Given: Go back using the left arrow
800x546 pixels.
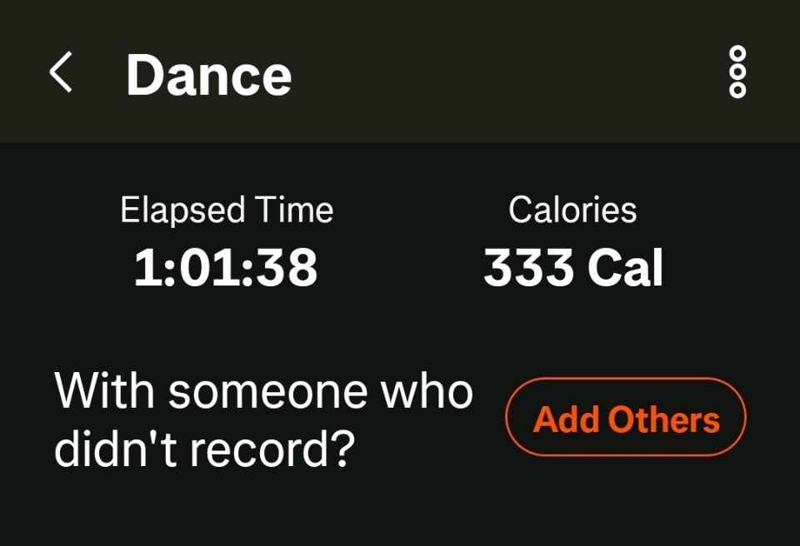Looking at the screenshot, I should pos(61,72).
